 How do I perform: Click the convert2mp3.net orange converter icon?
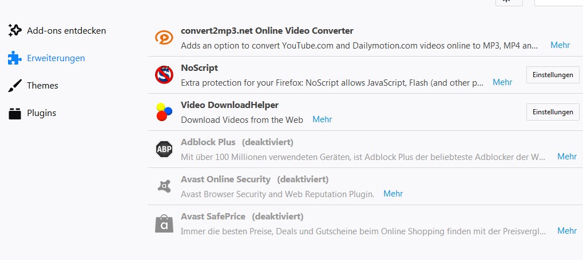coord(164,38)
